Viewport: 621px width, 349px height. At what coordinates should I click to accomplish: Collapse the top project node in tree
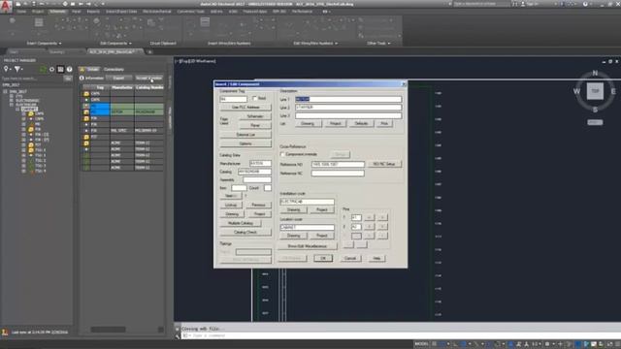click(x=5, y=91)
